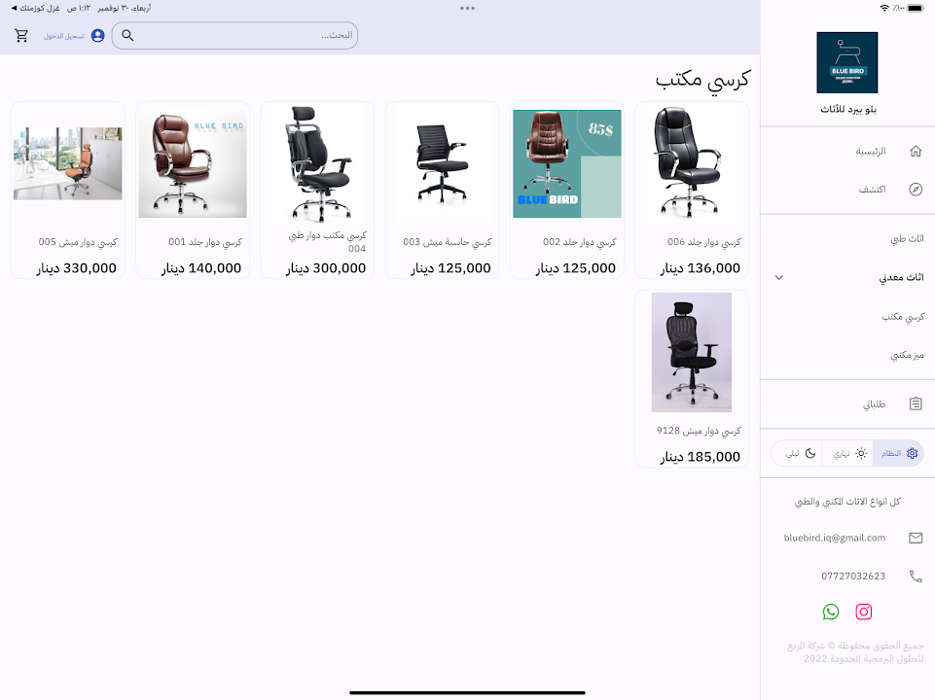
Task: Click the home icon for الرئيسية
Action: point(915,152)
